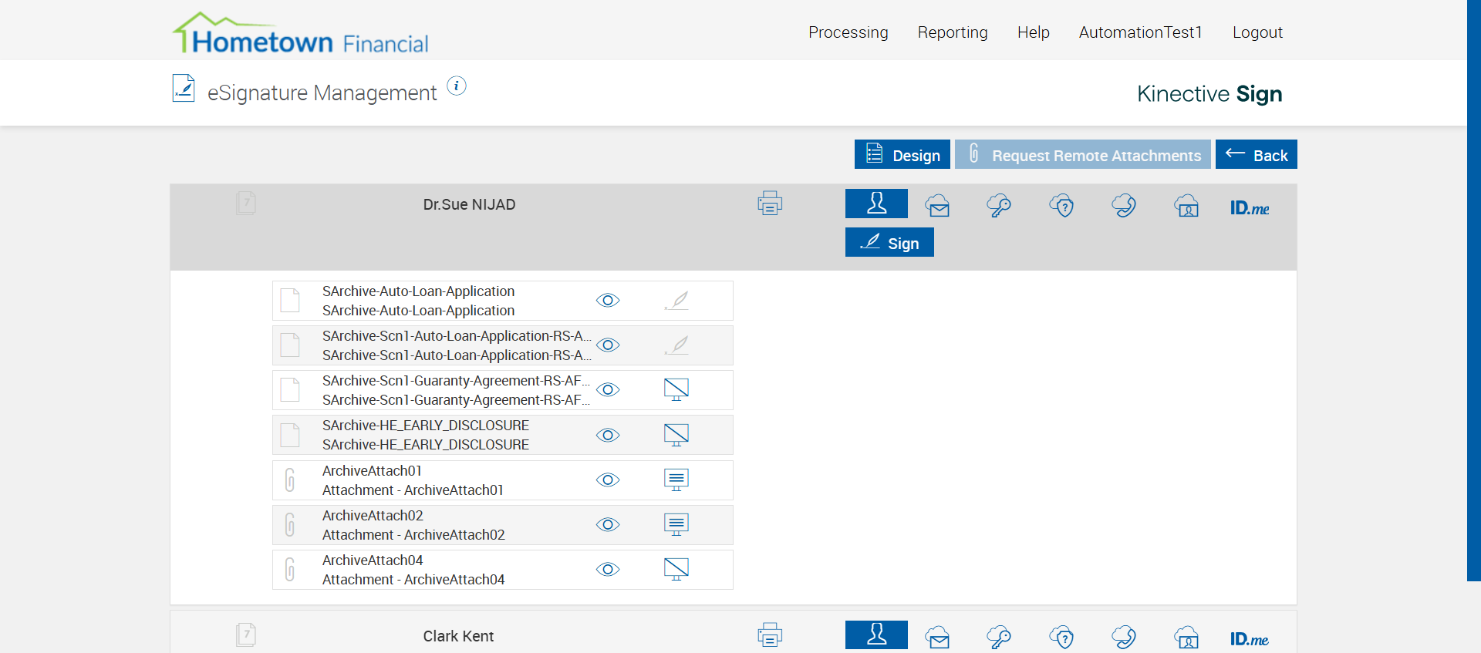Viewport: 1481px width, 653px height.
Task: Click the Design button
Action: pos(902,154)
